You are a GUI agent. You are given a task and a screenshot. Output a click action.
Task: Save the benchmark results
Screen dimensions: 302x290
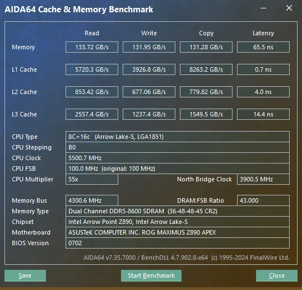click(x=25, y=275)
